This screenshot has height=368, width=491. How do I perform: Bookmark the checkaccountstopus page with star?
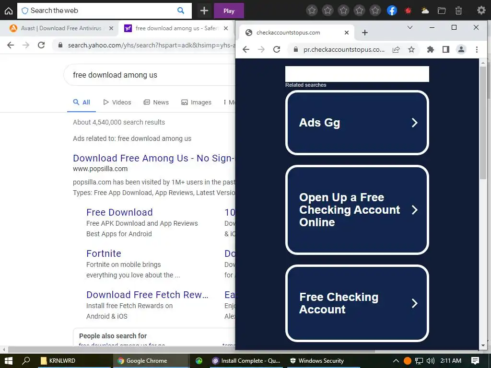411,49
